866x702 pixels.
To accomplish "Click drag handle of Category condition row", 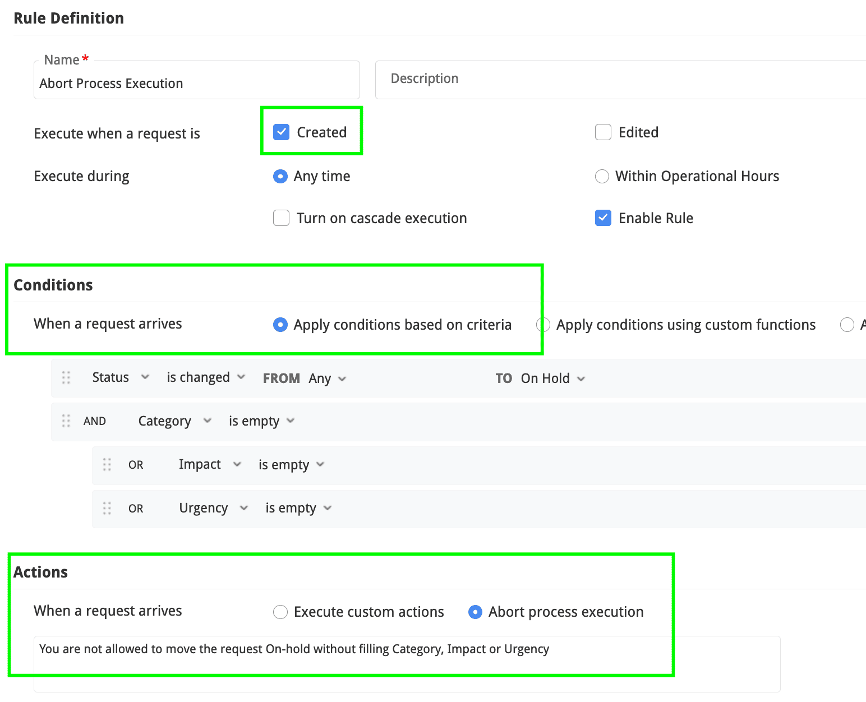I will tap(66, 421).
